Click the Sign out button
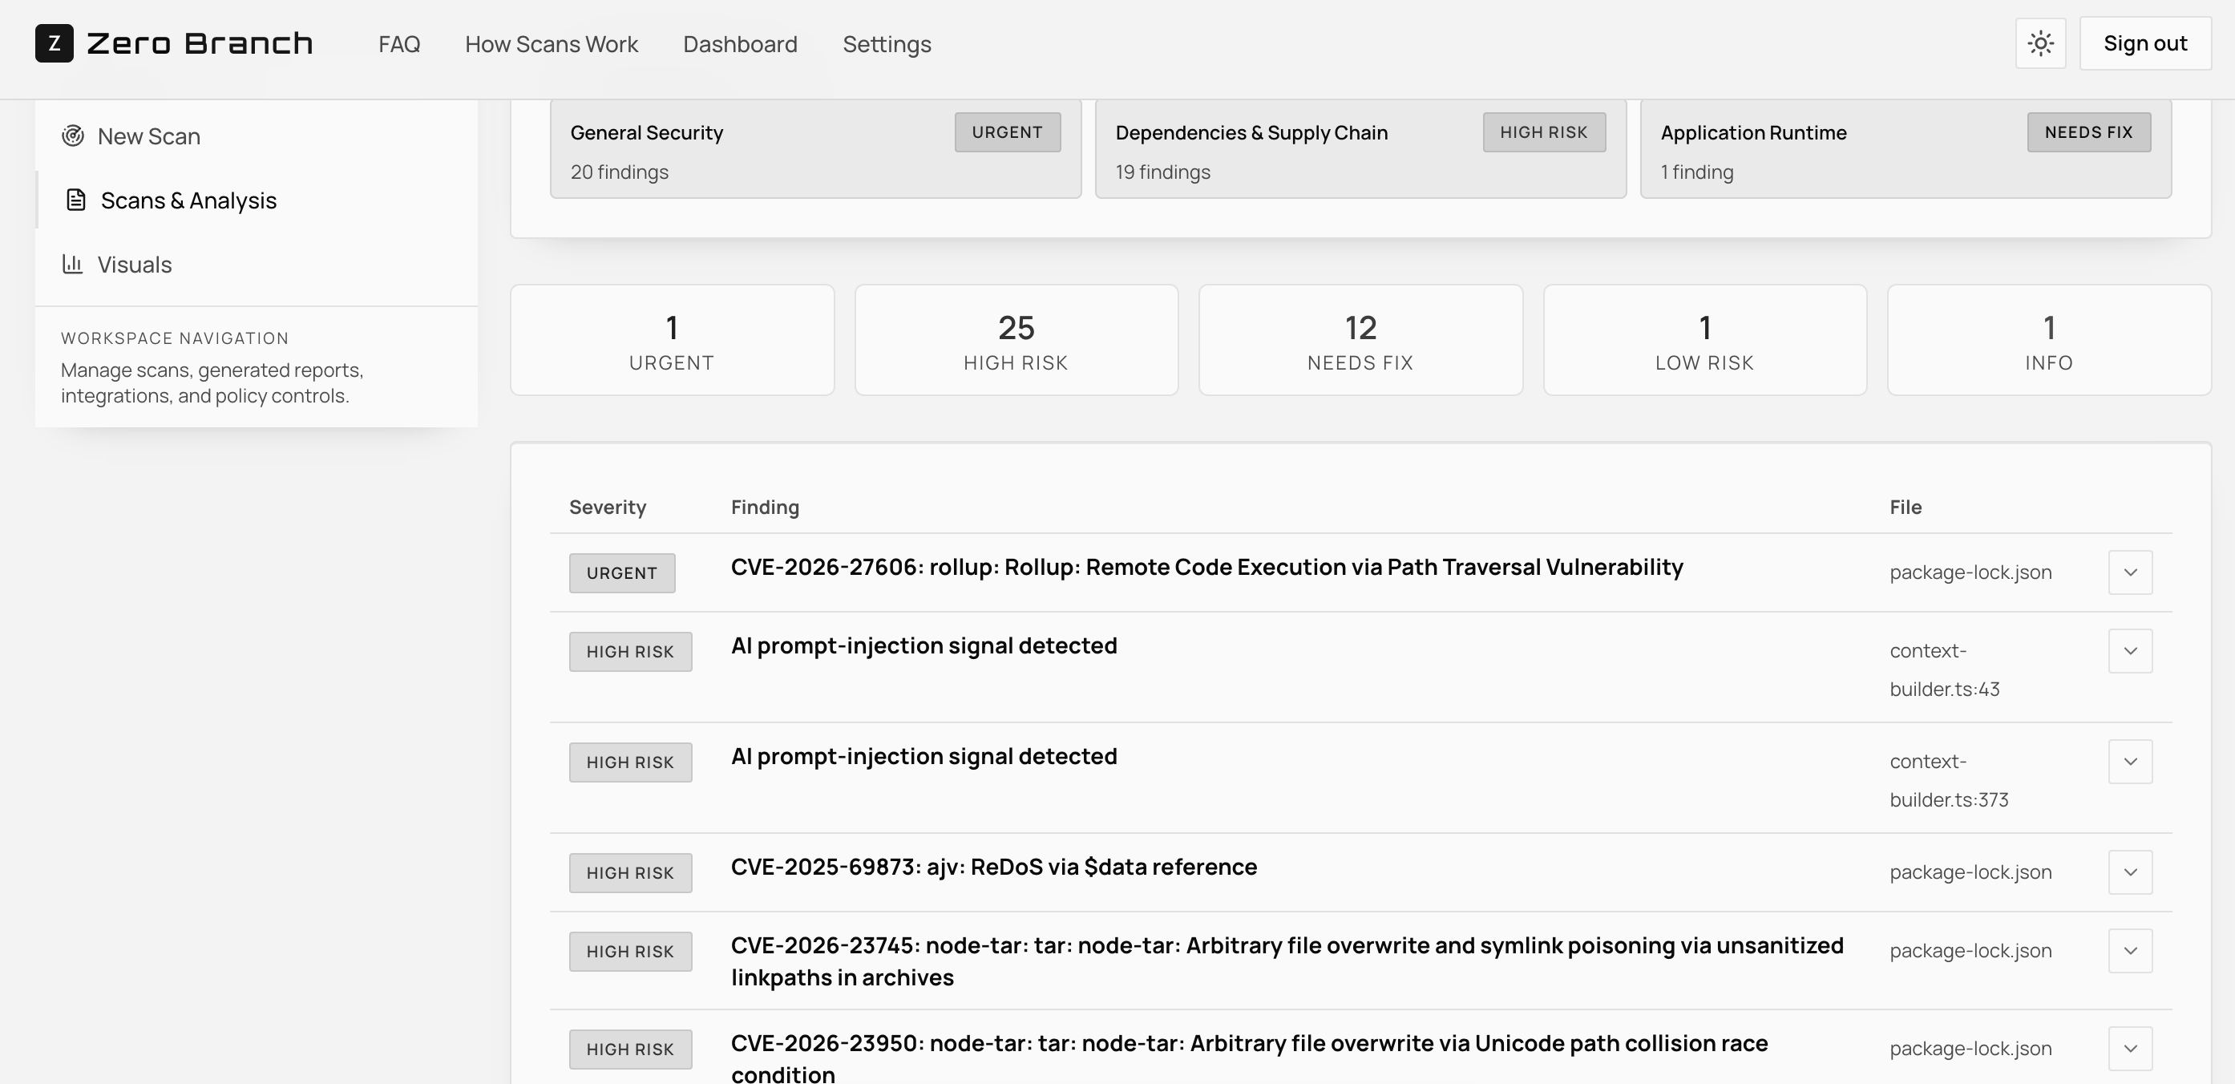Screen dimensions: 2235x1084 tap(2144, 43)
